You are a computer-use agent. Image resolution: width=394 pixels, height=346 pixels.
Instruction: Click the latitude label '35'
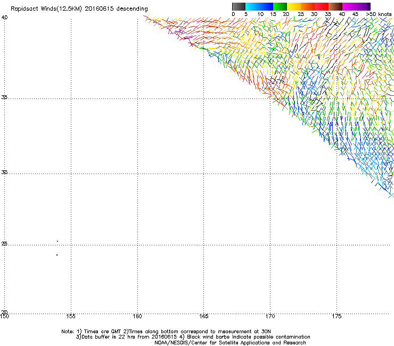(4, 97)
